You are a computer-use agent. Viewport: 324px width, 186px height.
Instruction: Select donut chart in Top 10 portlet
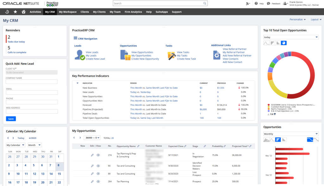(284, 43)
